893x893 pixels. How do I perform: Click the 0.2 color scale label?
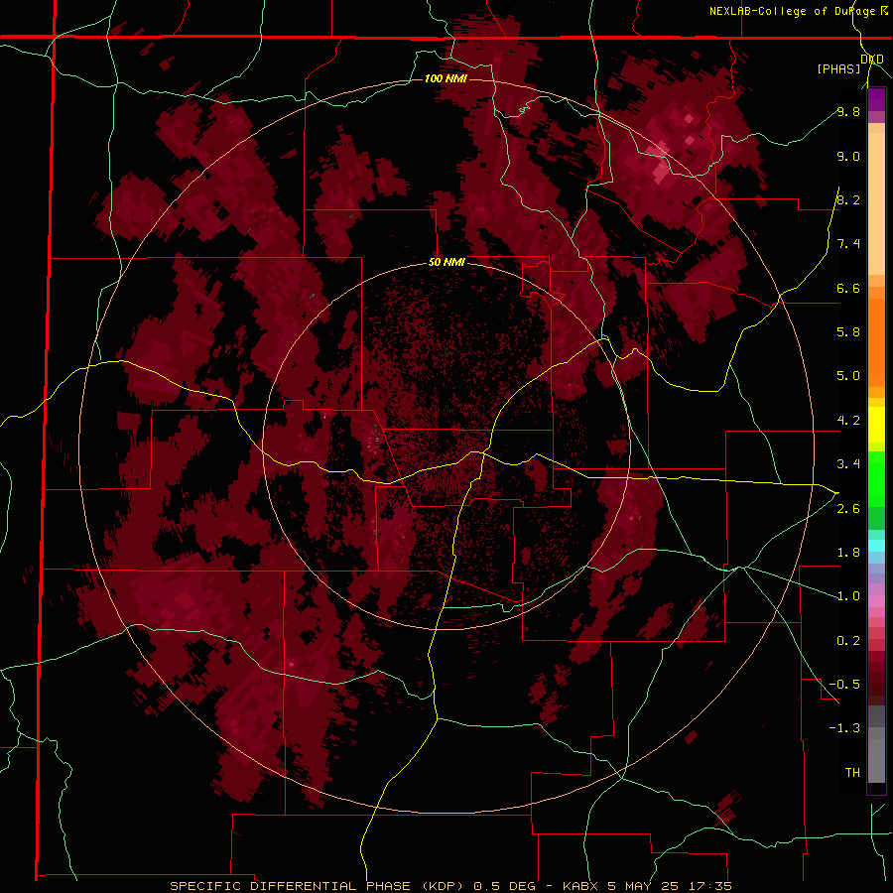pos(848,641)
